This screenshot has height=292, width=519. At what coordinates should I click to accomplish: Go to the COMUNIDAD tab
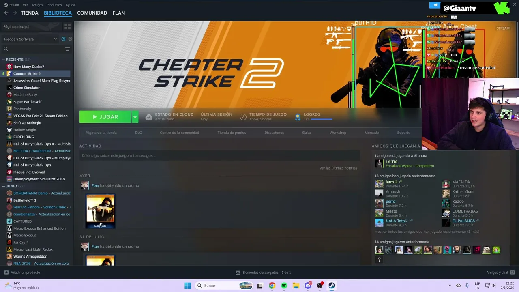pyautogui.click(x=92, y=13)
